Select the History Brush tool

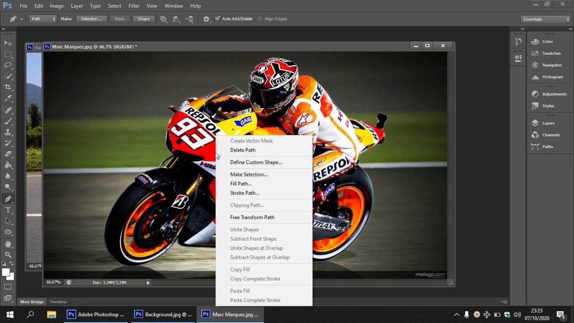coord(8,143)
